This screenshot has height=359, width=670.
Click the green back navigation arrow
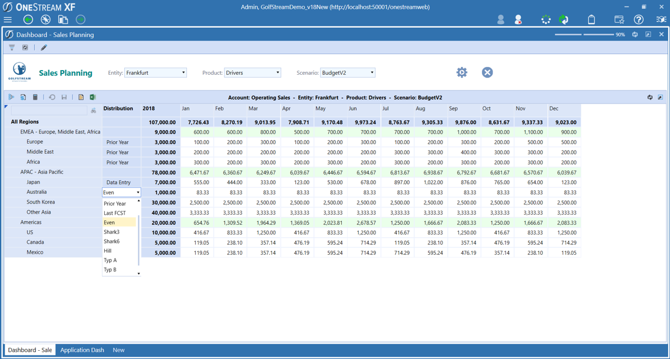coord(28,19)
